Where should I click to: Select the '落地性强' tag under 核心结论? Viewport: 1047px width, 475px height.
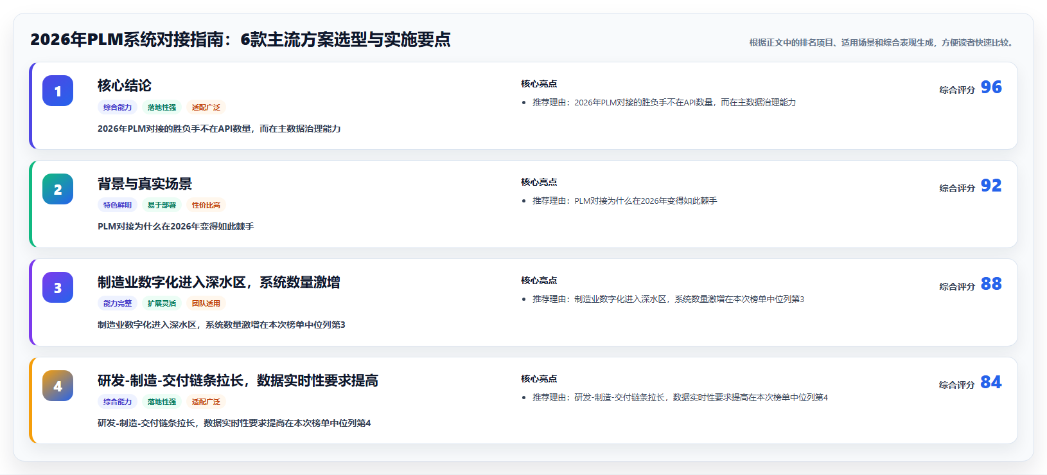click(162, 107)
